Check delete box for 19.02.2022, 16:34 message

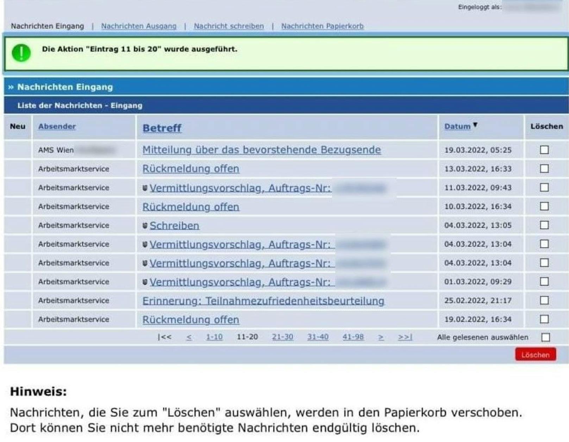coord(544,319)
